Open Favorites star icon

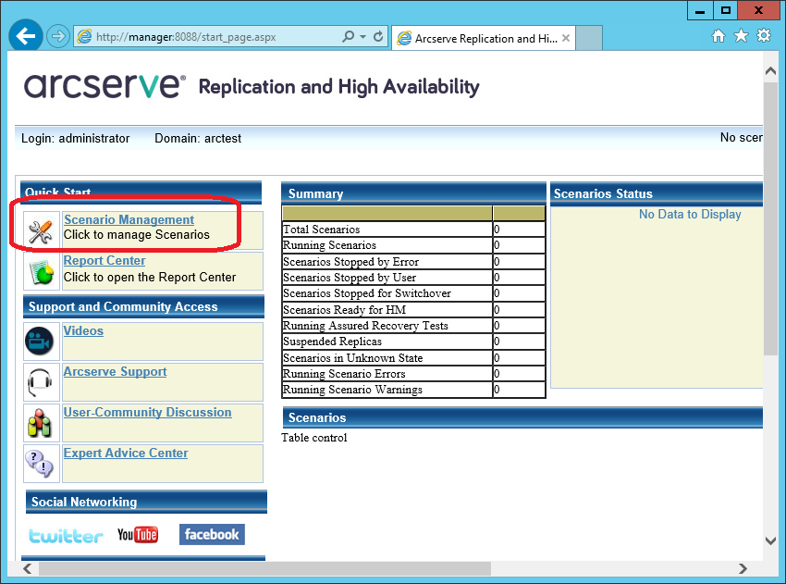[x=741, y=35]
